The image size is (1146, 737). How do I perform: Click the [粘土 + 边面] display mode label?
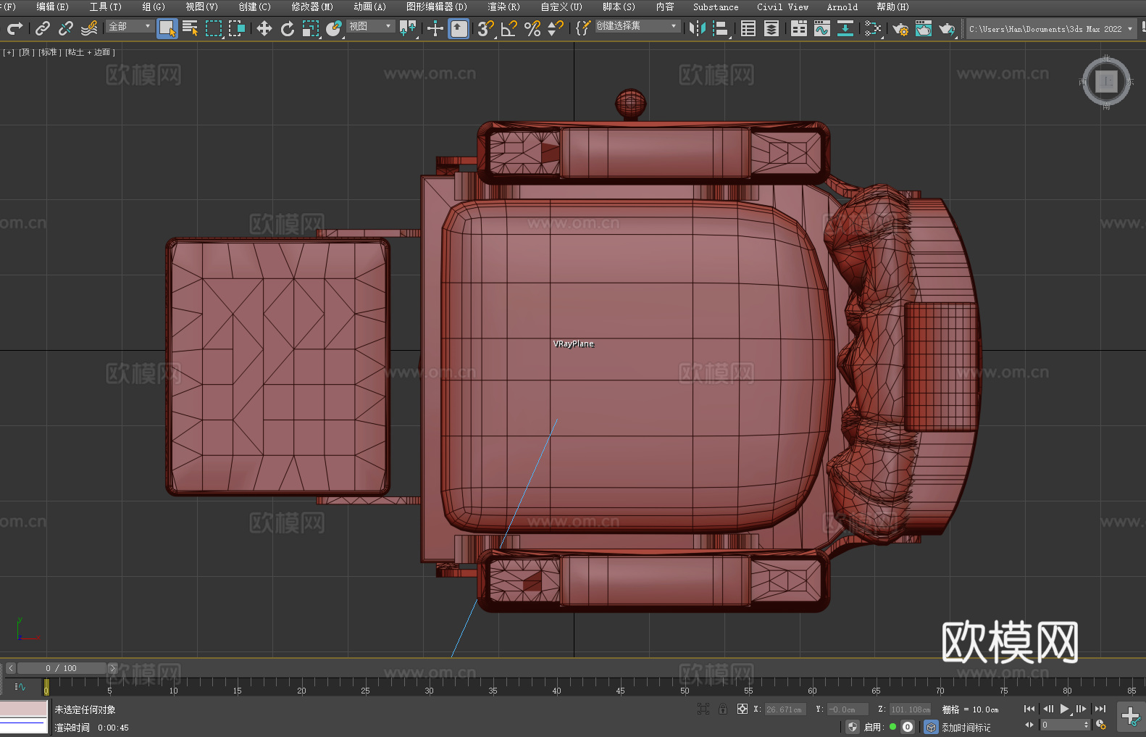click(x=90, y=52)
